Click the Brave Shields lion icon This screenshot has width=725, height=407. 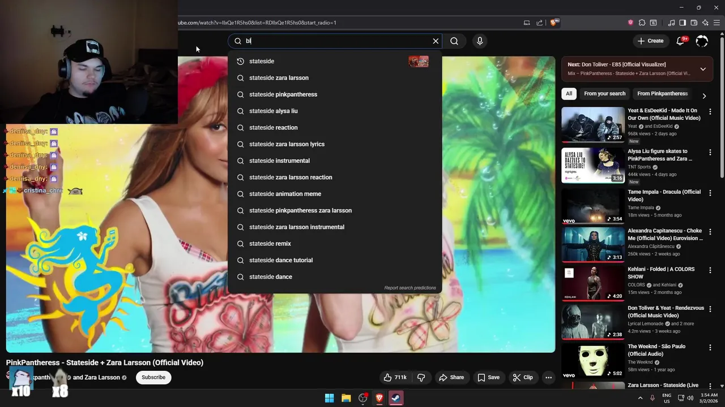553,23
